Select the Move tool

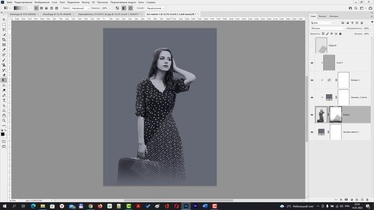click(4, 19)
